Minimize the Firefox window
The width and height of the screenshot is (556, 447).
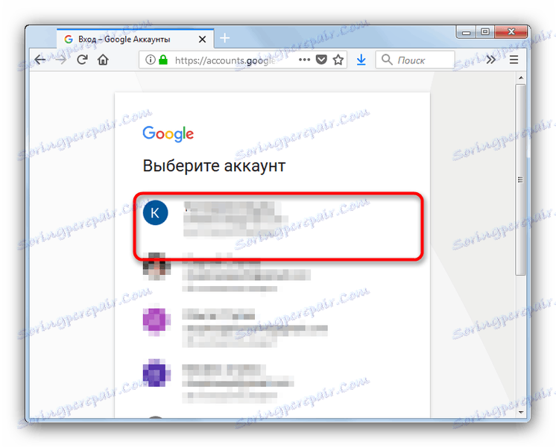[x=467, y=32]
